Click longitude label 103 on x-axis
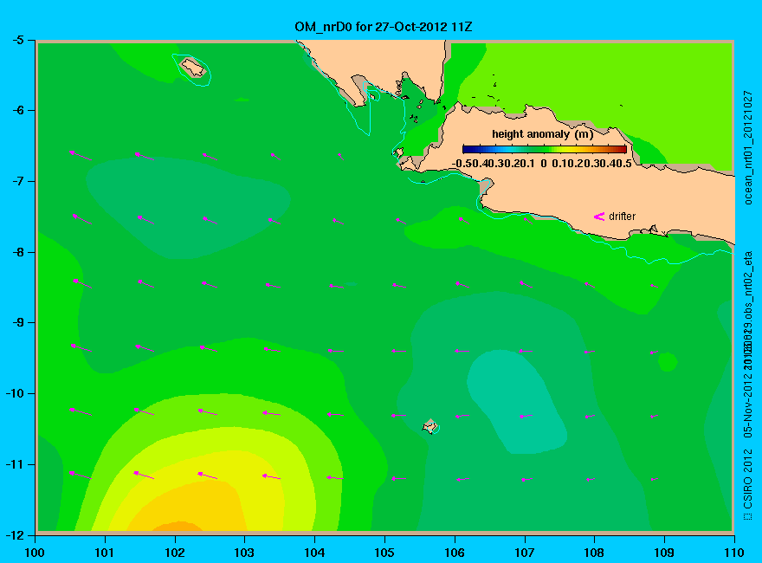 [x=244, y=553]
